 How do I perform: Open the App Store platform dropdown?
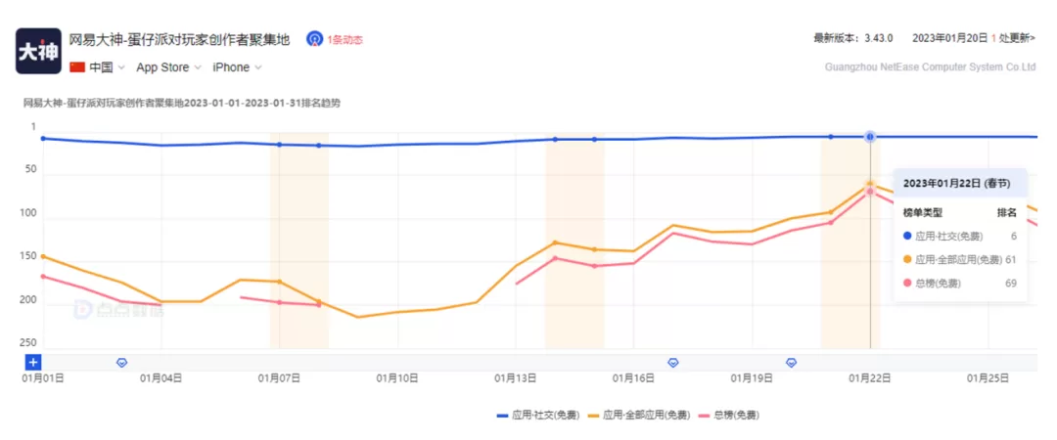(168, 67)
